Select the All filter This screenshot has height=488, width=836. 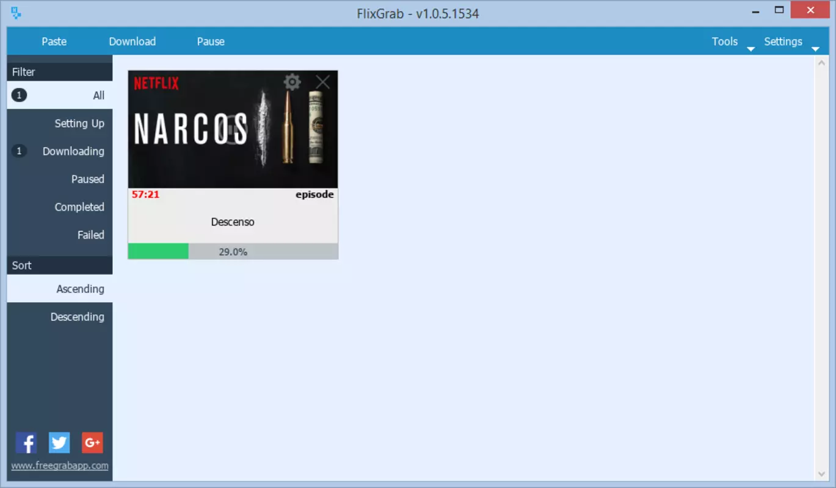point(60,95)
